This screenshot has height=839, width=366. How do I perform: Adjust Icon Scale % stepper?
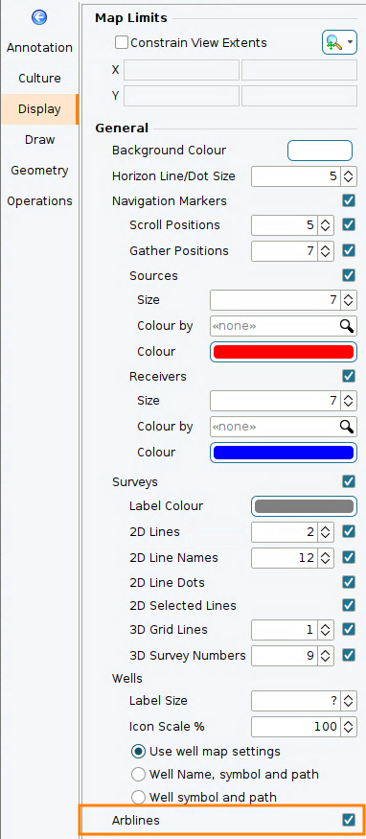click(348, 727)
